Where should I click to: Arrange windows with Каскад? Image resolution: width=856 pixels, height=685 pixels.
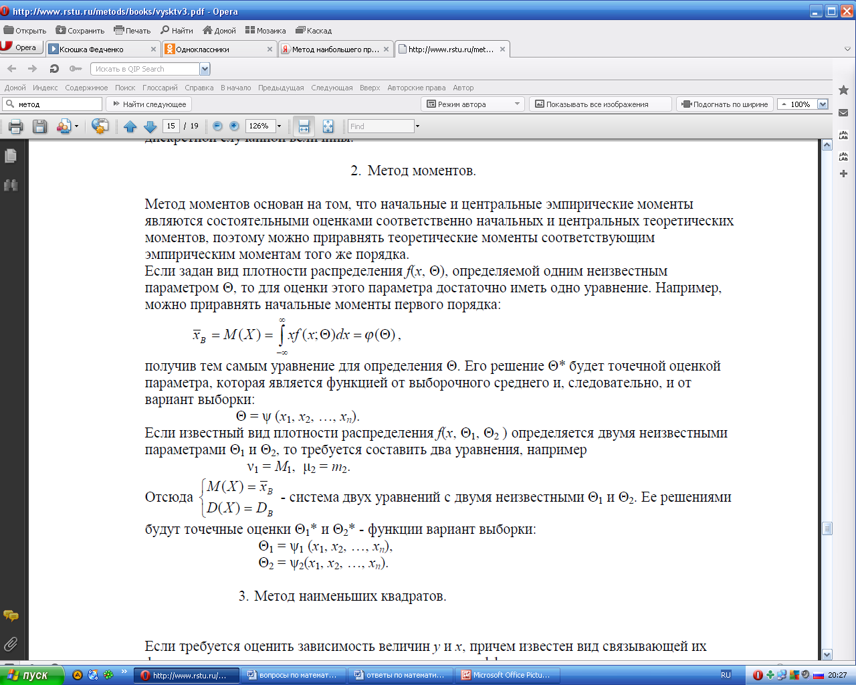(314, 30)
